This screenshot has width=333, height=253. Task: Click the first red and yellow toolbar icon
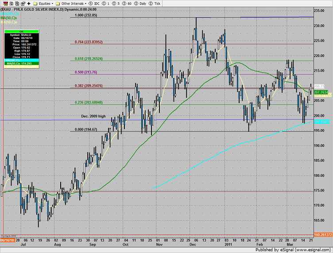(6, 4)
